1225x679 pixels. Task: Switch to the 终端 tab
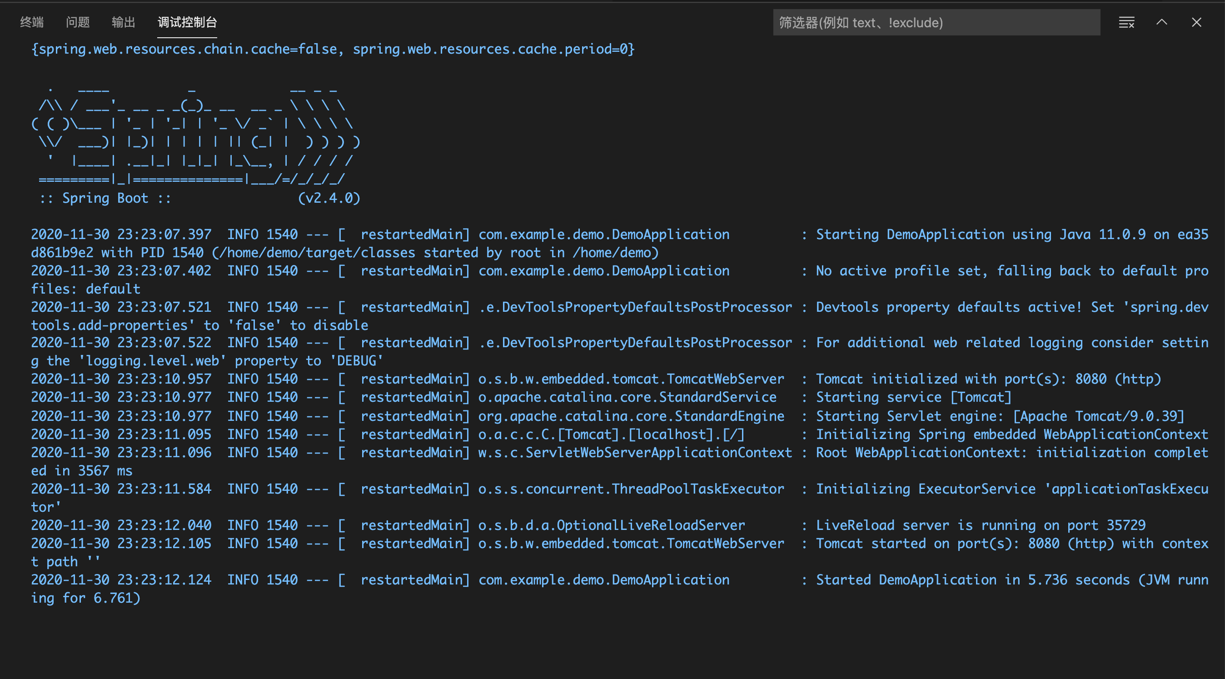32,22
